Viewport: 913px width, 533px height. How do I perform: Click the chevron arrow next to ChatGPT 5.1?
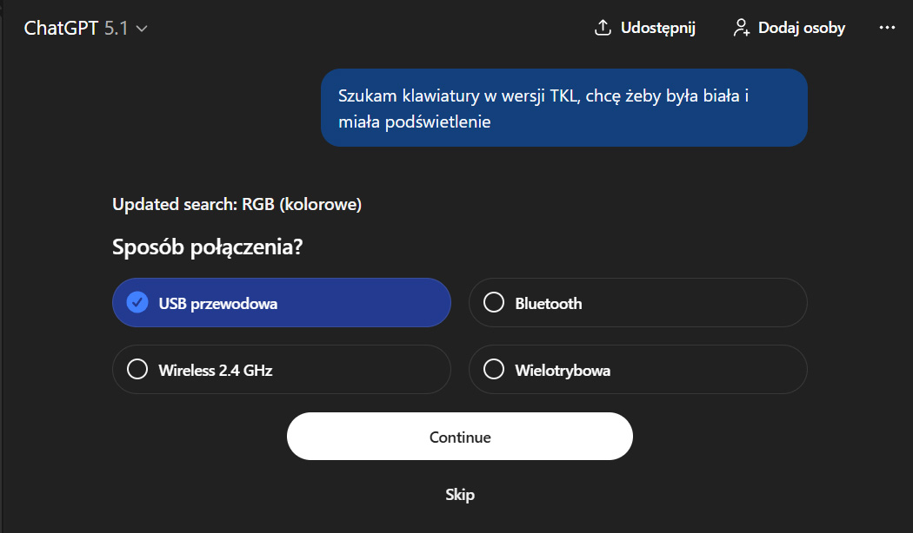142,29
